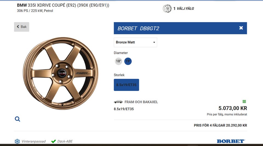Click the price text 5.073,00 KR
The width and height of the screenshot is (263, 146).
[x=233, y=108]
